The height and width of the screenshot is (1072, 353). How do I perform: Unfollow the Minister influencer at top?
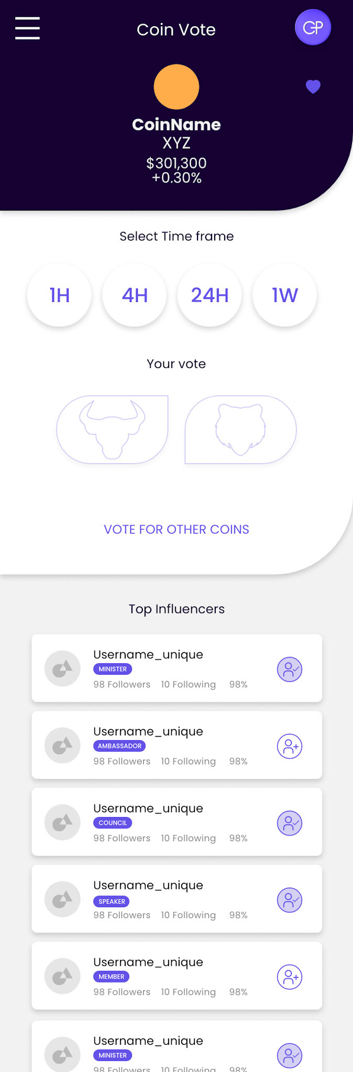coord(290,669)
